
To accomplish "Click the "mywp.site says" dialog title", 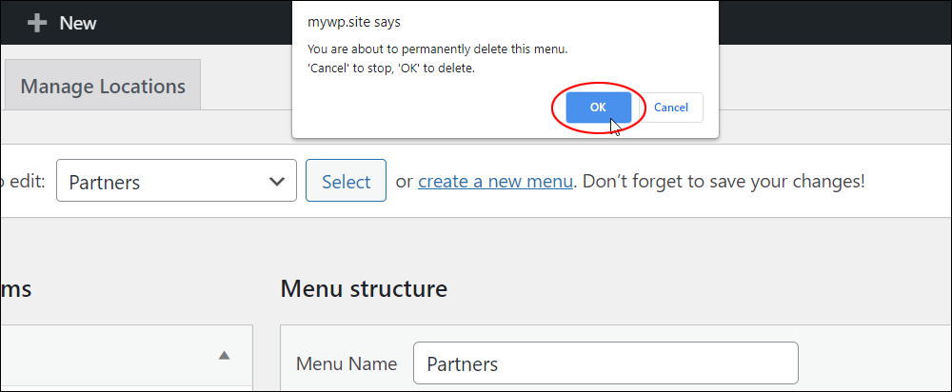I will 347,22.
